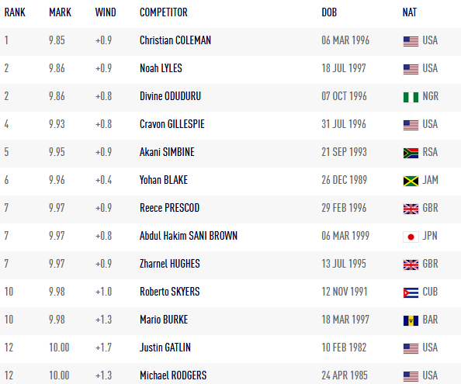This screenshot has height=384, width=461.
Task: Select Abdul Hakim SANI BROWN's name
Action: point(189,236)
